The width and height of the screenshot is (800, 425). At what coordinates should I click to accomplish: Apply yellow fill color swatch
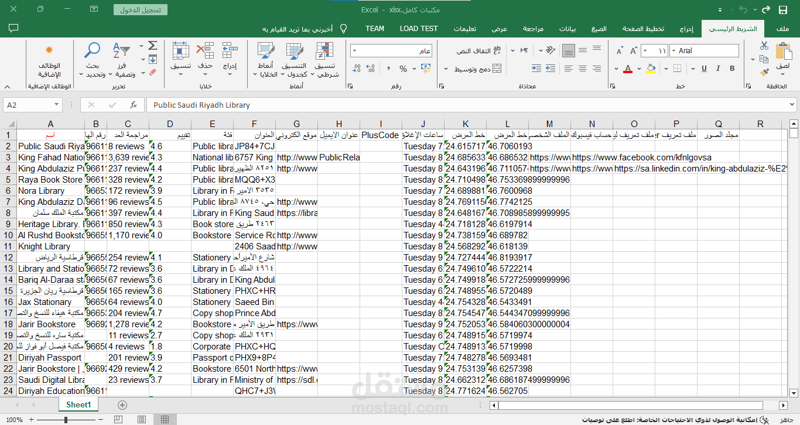651,69
